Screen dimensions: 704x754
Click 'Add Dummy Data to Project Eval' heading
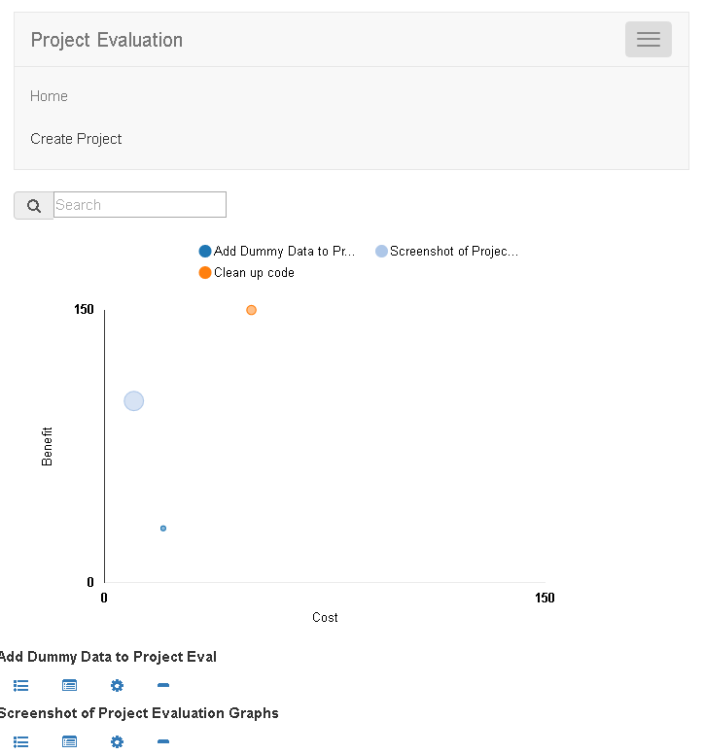(107, 657)
